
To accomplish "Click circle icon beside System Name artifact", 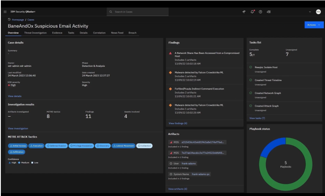I will 171,174.
